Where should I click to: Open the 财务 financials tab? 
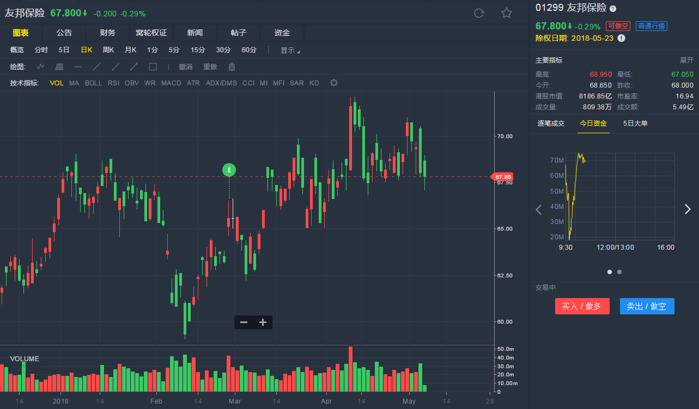107,33
